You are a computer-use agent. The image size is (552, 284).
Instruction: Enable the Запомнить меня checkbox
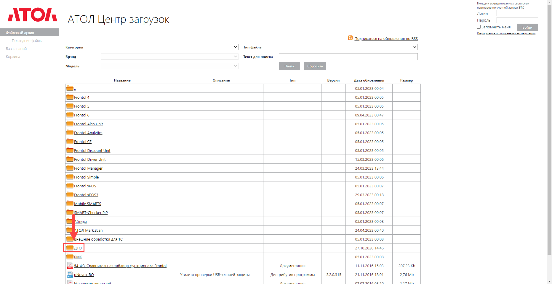(x=479, y=27)
